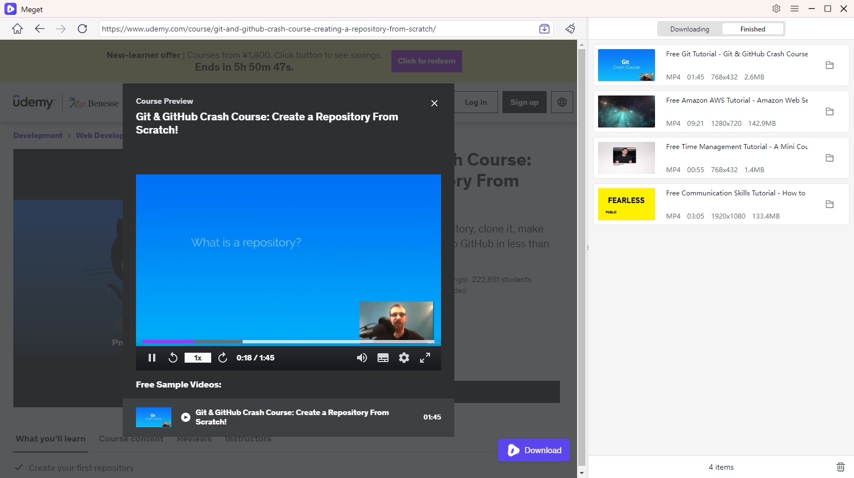Screen dimensions: 854x478
Task: Open the 1x playback speed selector
Action: [198, 358]
